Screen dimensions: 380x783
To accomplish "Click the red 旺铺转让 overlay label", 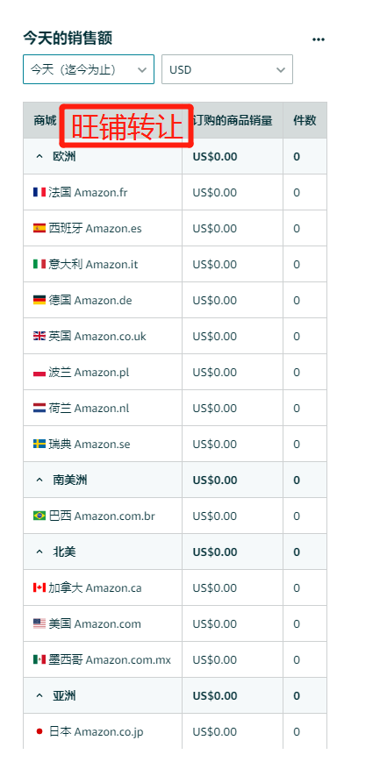I will 126,126.
